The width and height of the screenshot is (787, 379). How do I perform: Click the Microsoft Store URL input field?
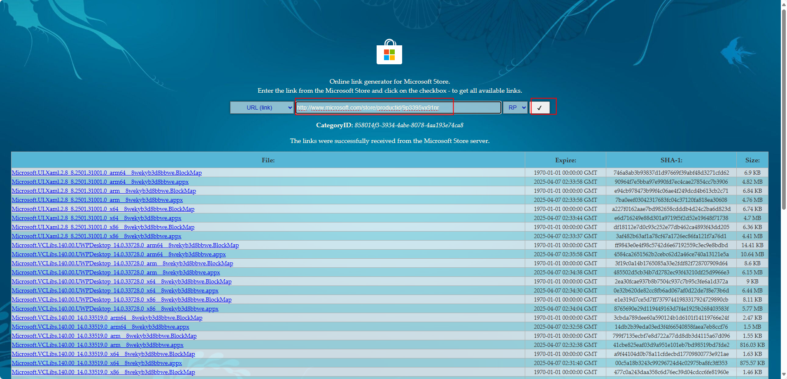[x=398, y=108]
